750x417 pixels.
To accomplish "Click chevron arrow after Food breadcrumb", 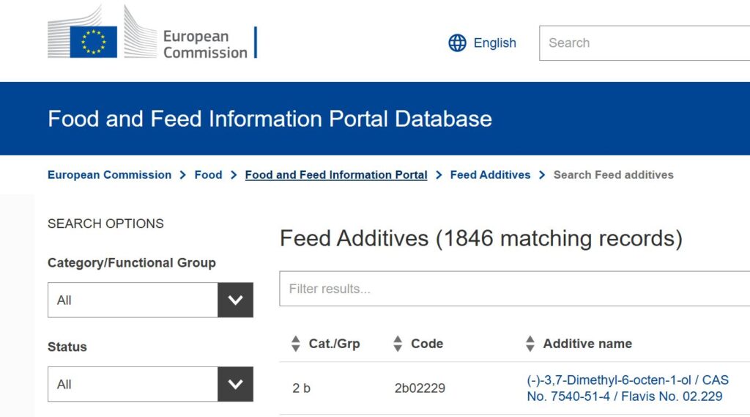I will (234, 175).
